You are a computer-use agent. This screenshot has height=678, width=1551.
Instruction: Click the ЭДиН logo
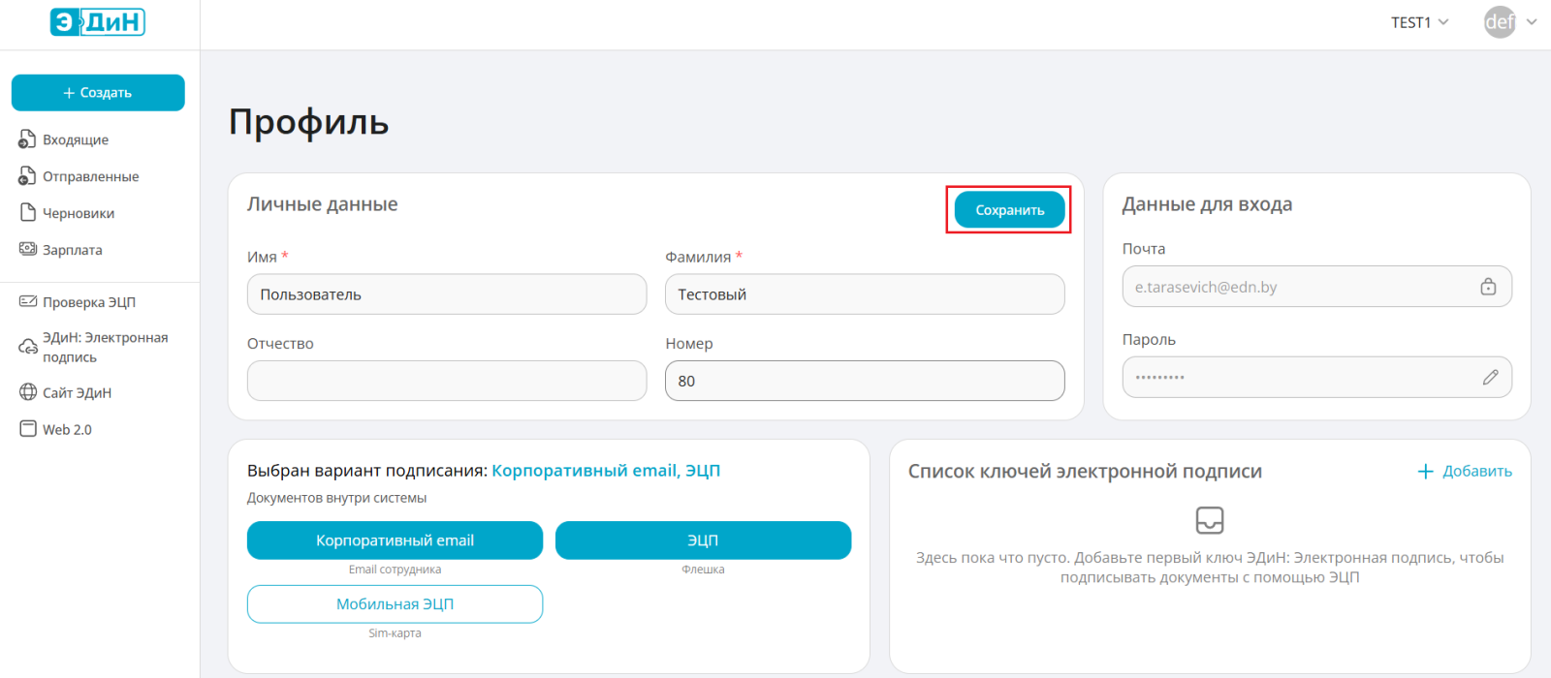click(97, 21)
